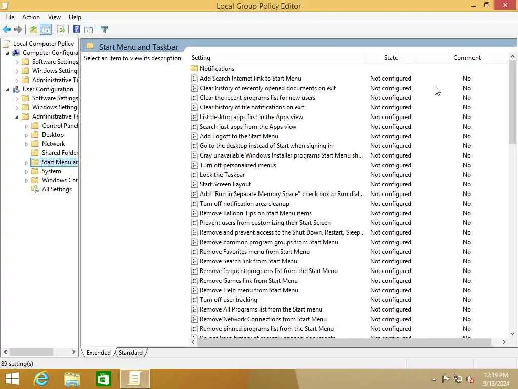Select "Turn off personalized menus" policy
Screen dimensions: 518x389
click(x=238, y=165)
